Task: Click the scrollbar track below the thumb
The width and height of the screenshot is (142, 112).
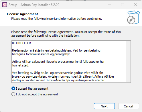Action: click(128, 71)
